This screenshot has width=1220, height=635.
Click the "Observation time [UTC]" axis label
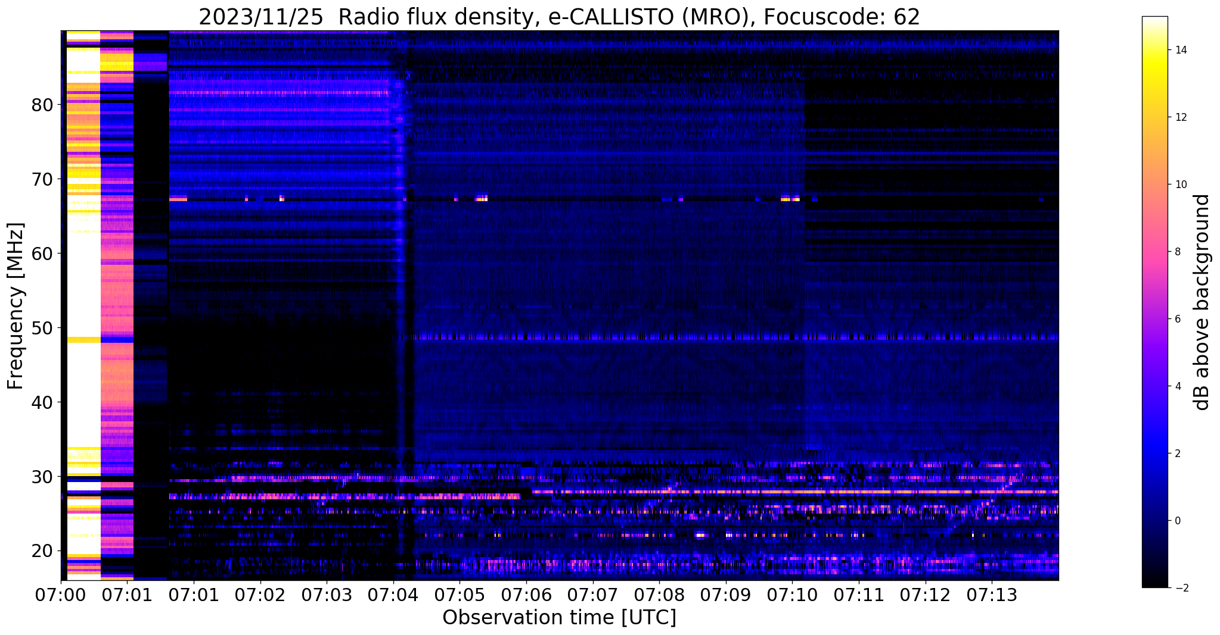(559, 618)
